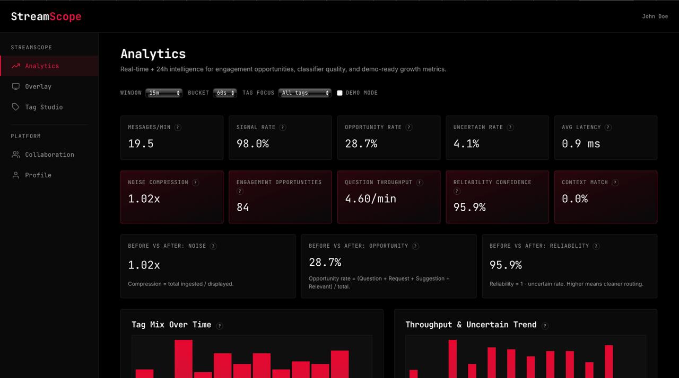Viewport: 679px width, 378px height.
Task: Click the tallest bar in Tag Mix chart
Action: click(184, 358)
